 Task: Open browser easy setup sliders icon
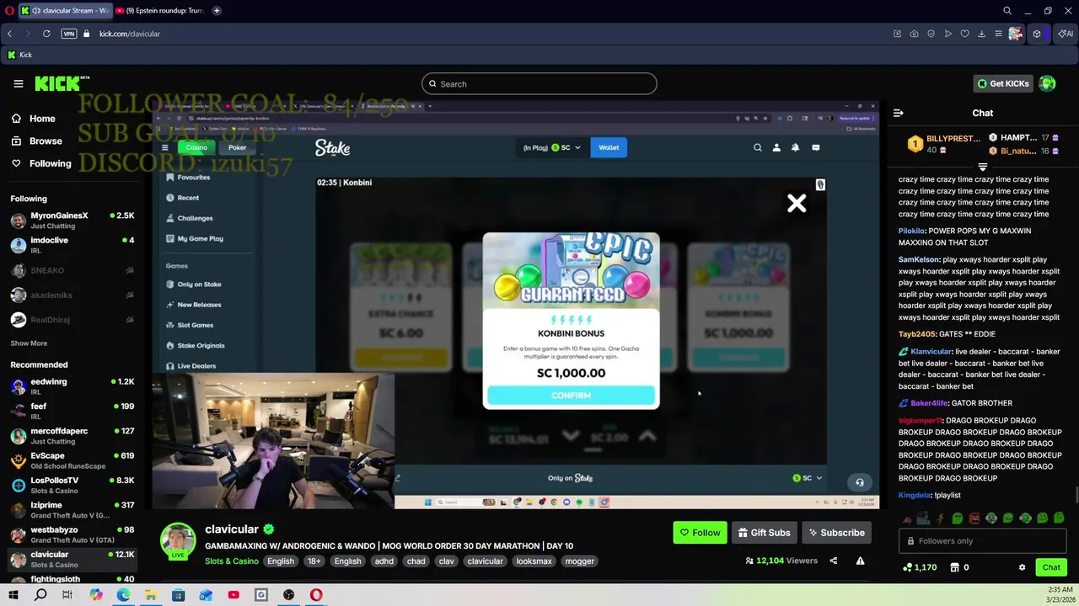click(x=998, y=34)
